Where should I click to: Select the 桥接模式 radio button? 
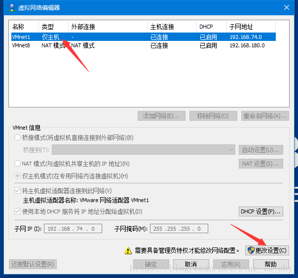click(17, 138)
